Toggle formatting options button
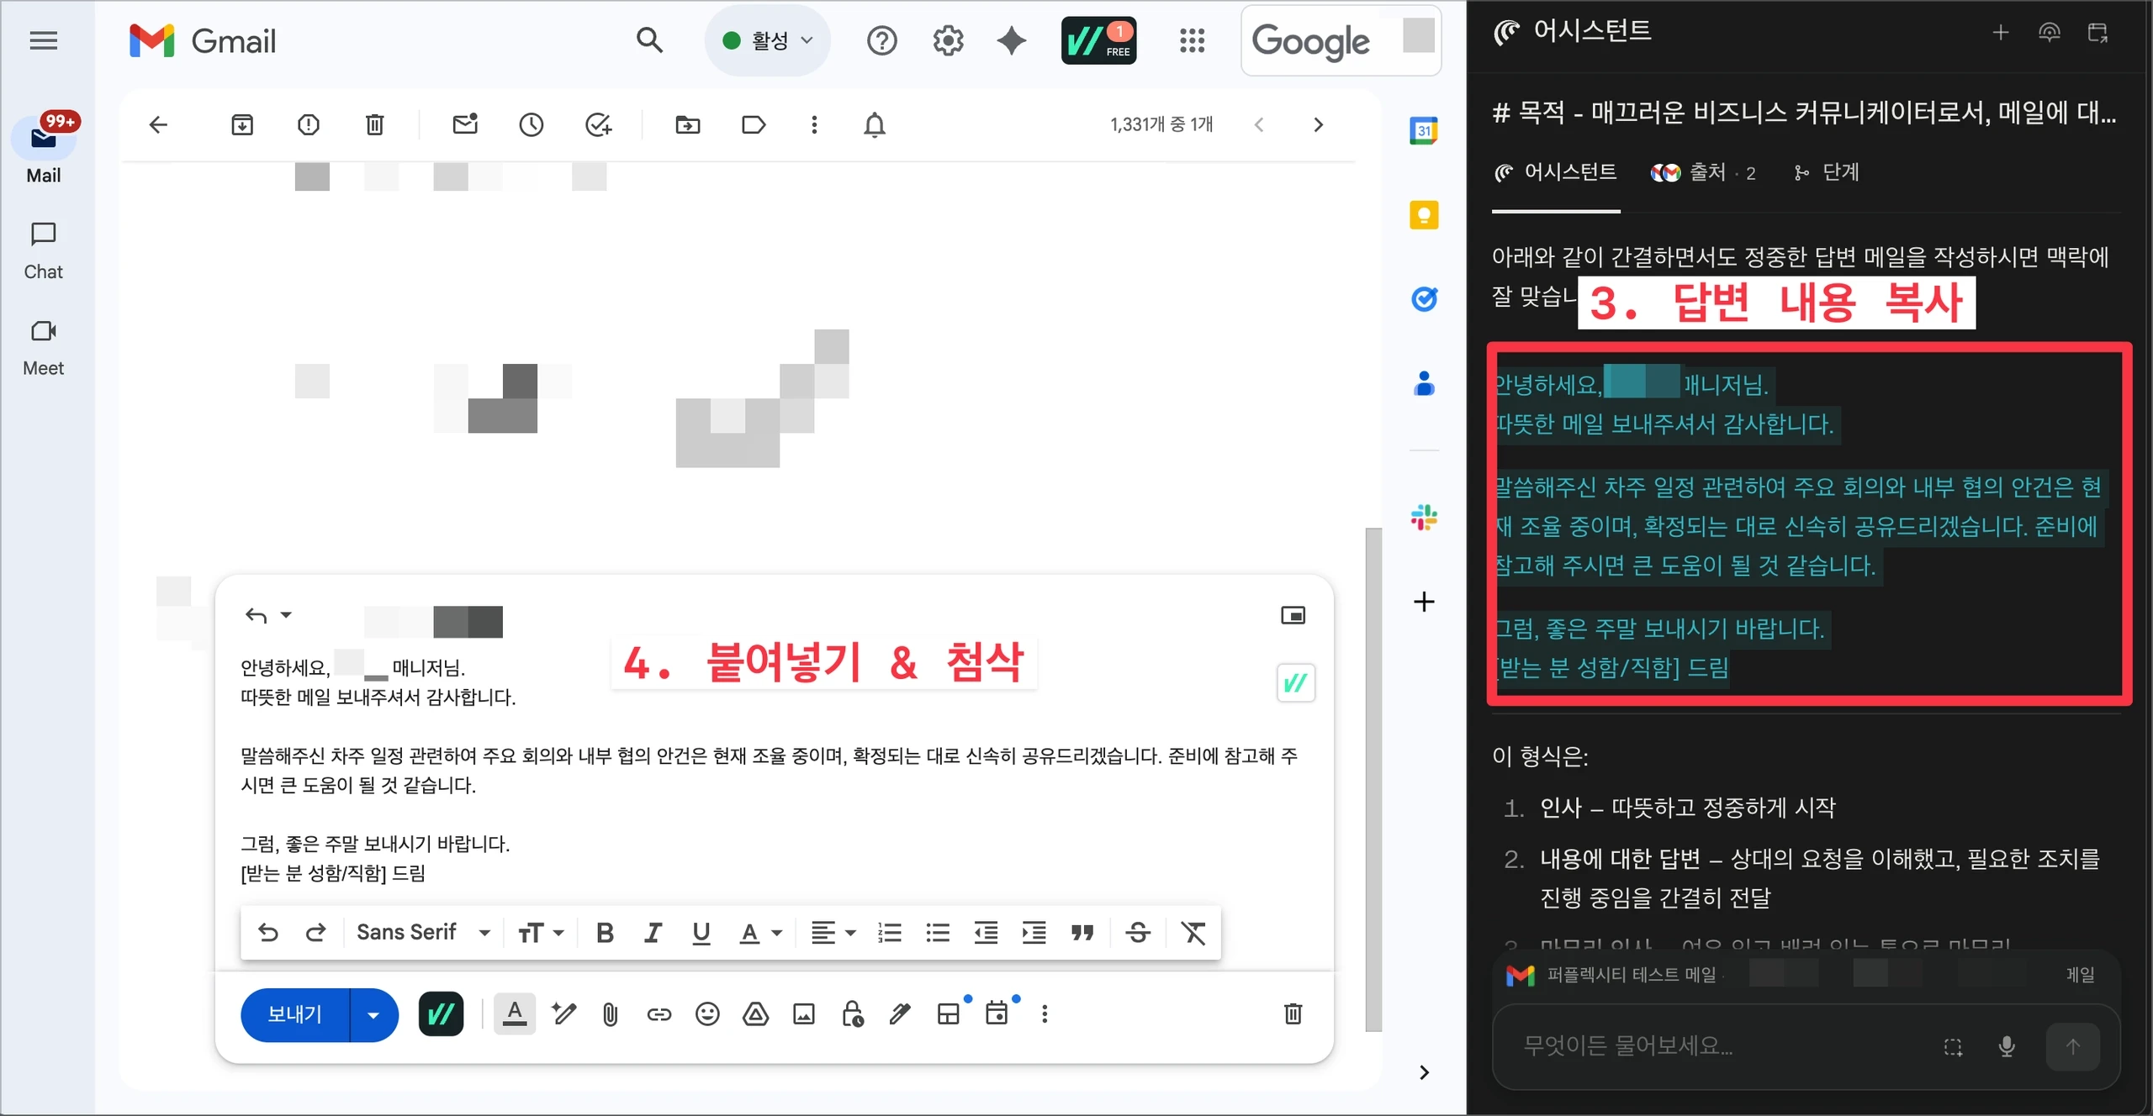The width and height of the screenshot is (2153, 1116). (515, 1014)
